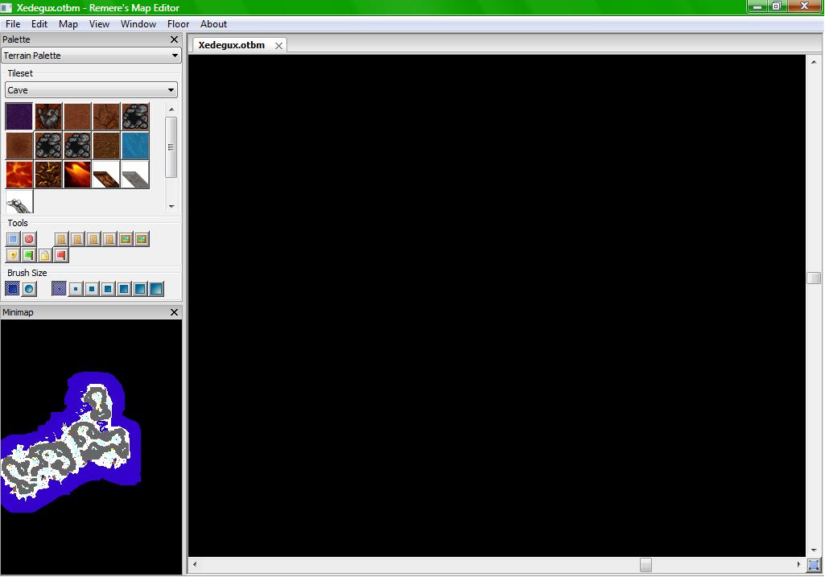This screenshot has height=577, width=825.
Task: Click the tileset list scrollbar thumb
Action: [x=171, y=147]
